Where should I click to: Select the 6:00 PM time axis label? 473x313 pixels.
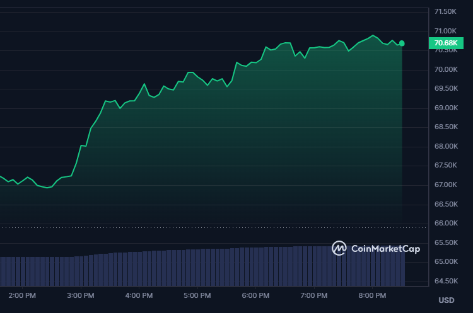click(x=255, y=295)
